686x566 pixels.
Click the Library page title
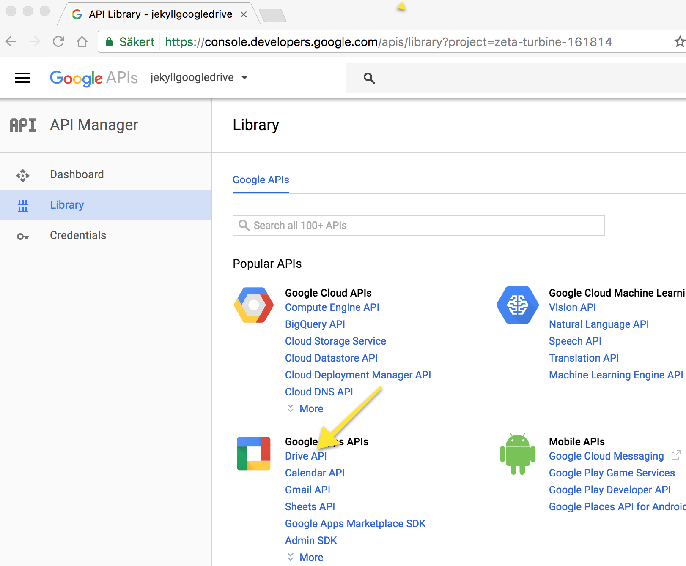click(256, 125)
